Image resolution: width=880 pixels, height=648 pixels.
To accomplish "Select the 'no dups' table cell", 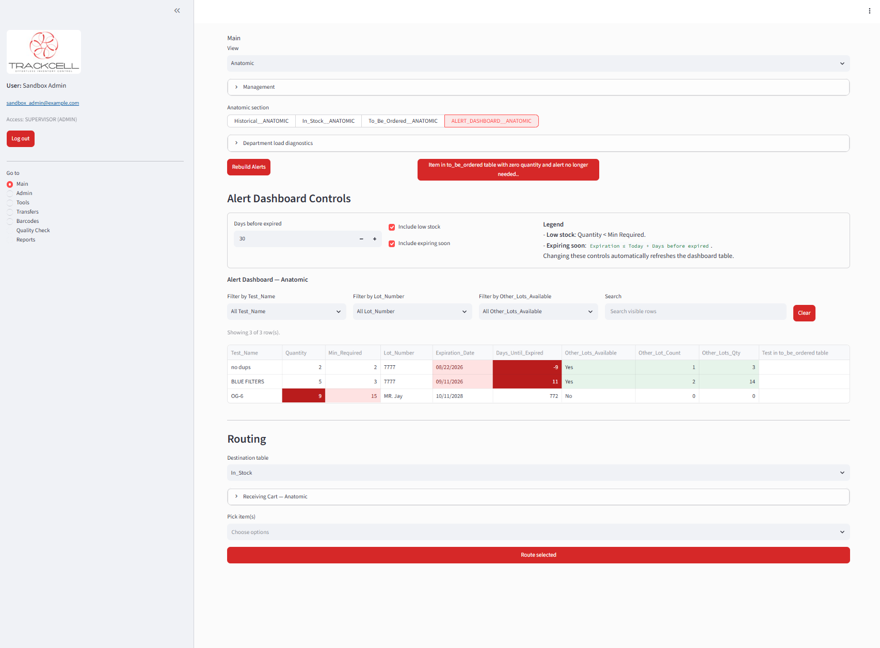I will (254, 367).
